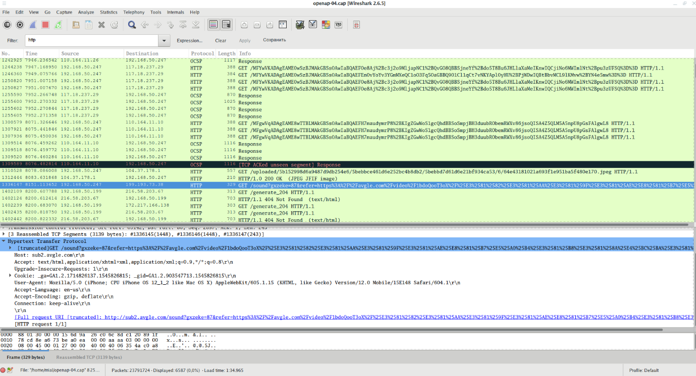Toggle packet list colorization
Screen dimensions: 696x376
point(213,24)
